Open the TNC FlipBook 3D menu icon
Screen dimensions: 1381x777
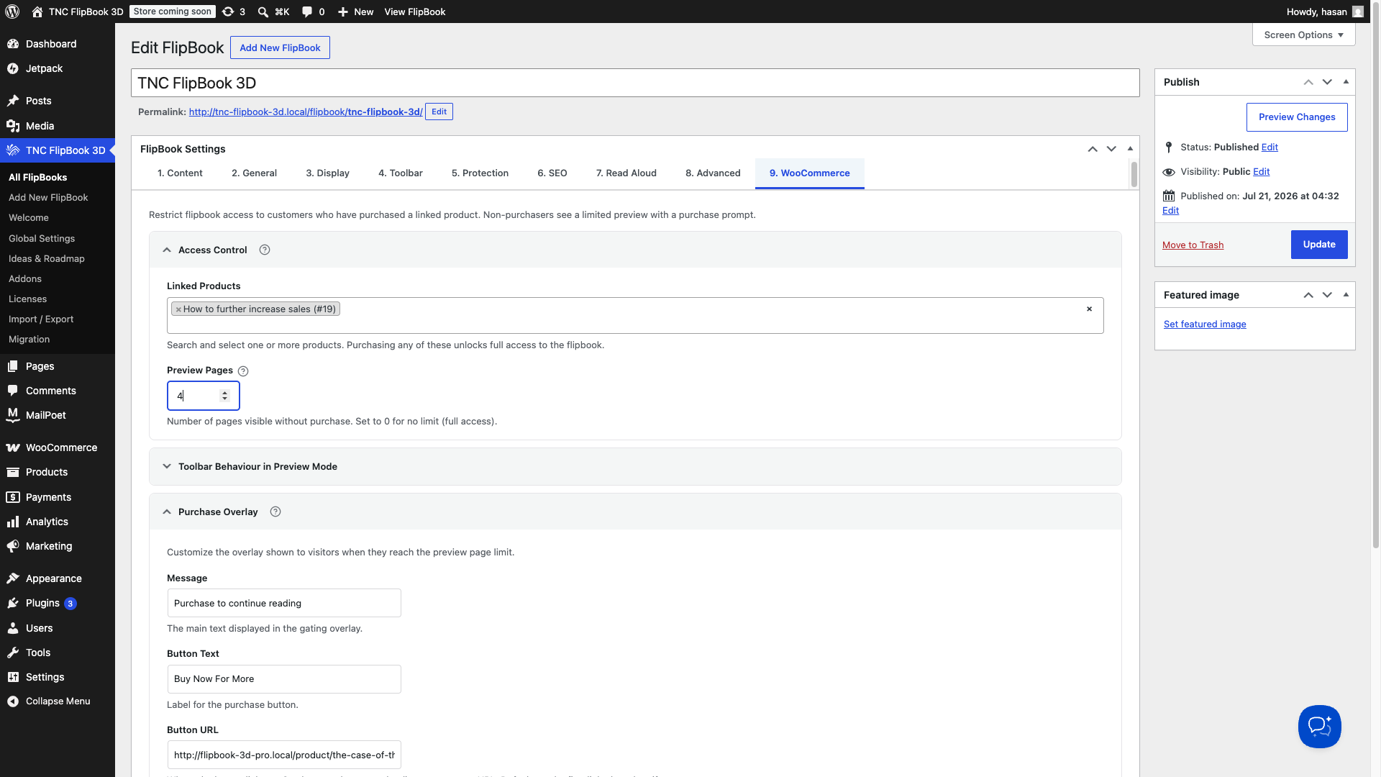[x=13, y=150]
